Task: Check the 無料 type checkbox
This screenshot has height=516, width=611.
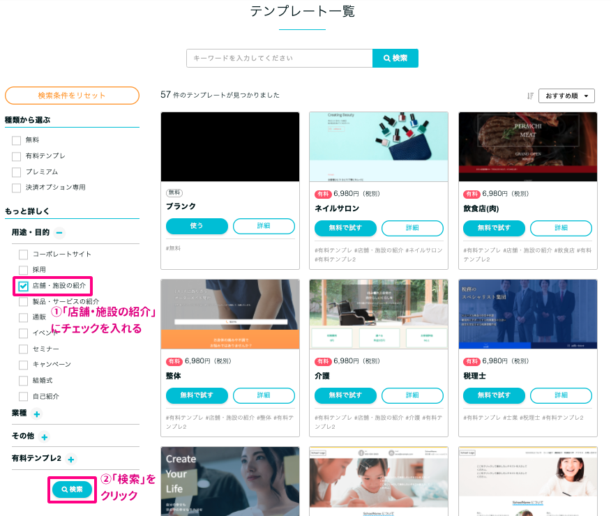Action: tap(16, 140)
